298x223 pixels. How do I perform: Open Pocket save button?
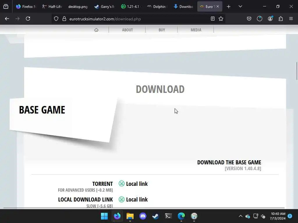(249, 19)
